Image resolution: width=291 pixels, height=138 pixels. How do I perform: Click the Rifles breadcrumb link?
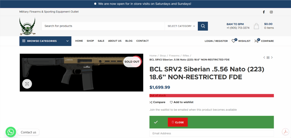click(186, 55)
